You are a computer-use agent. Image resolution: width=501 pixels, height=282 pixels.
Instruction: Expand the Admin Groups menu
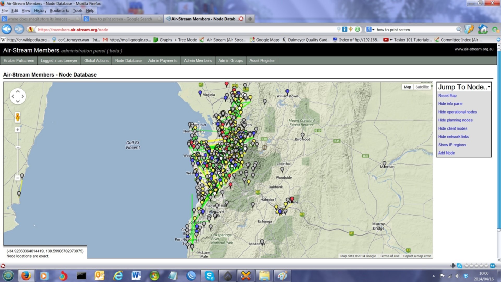[x=231, y=61]
